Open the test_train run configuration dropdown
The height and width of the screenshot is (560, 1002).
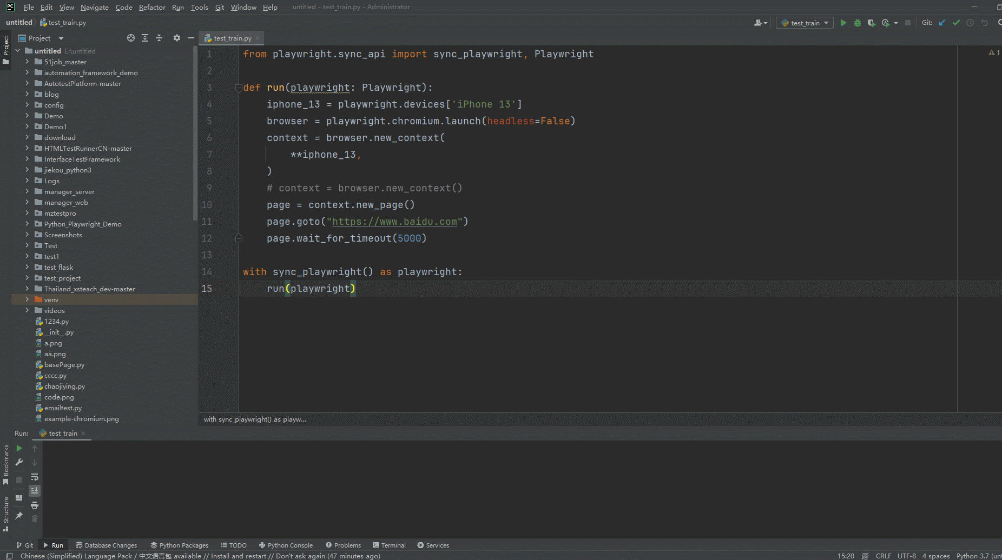click(805, 23)
